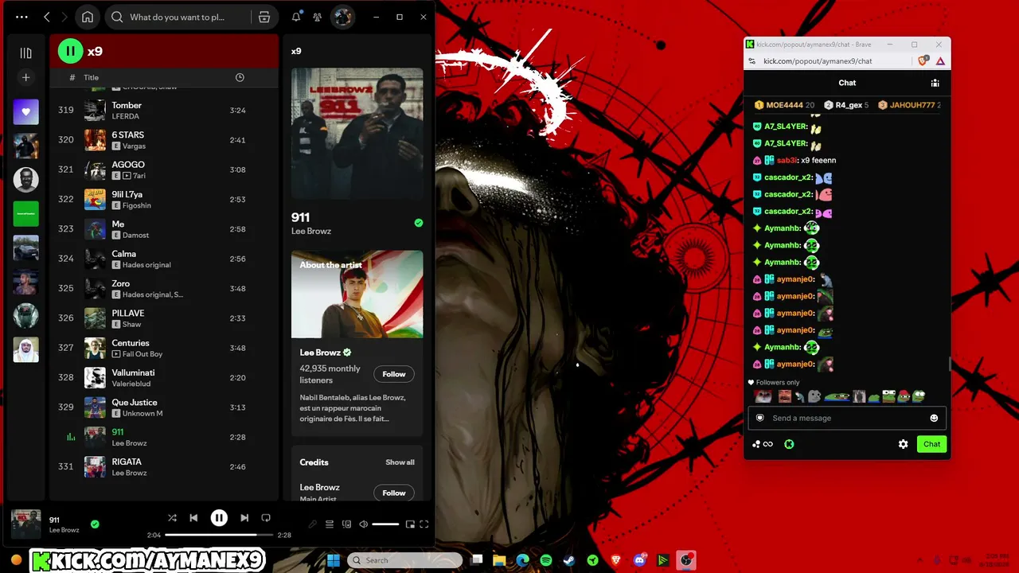Open emoji picker in chat input
Image resolution: width=1019 pixels, height=573 pixels.
[934, 418]
